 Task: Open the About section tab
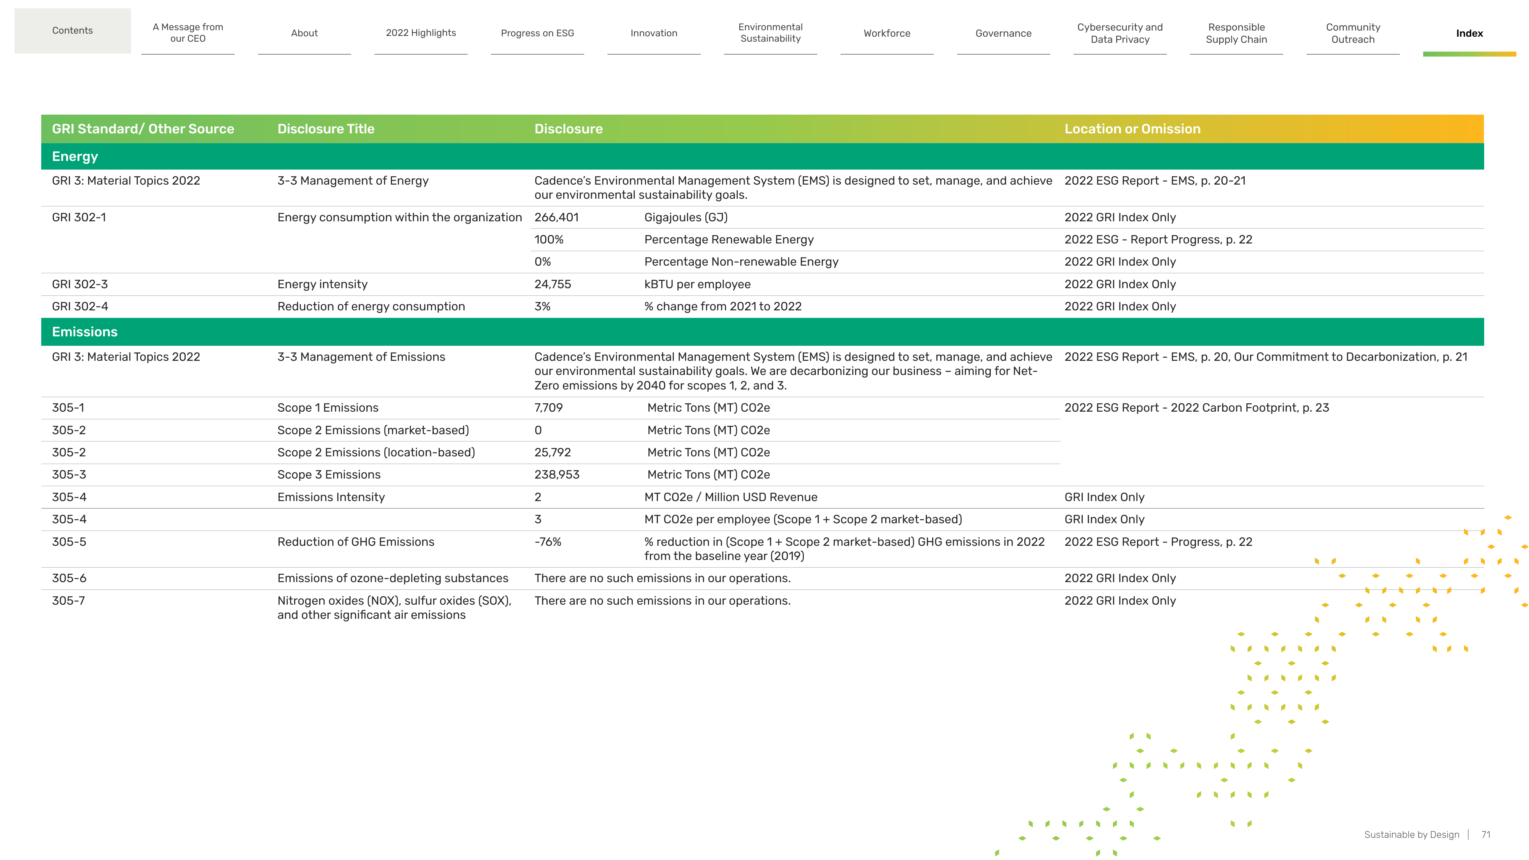305,33
